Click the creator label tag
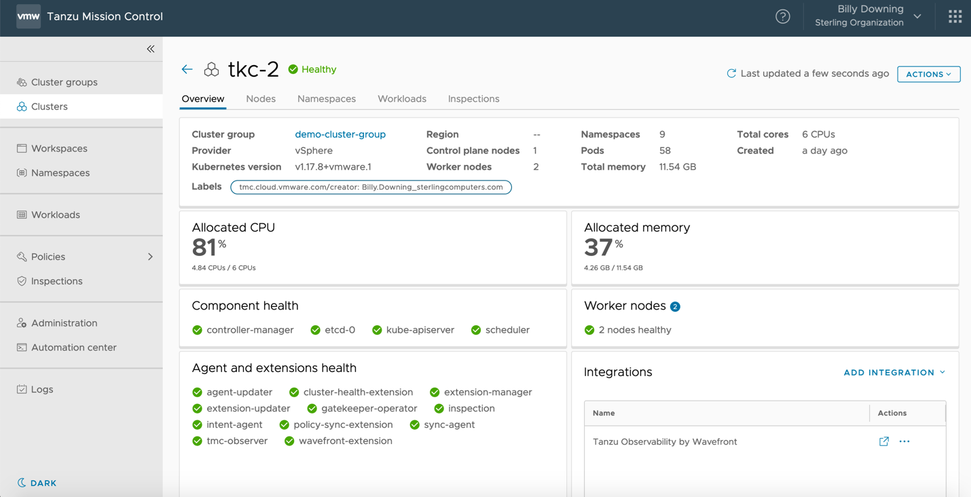The height and width of the screenshot is (497, 971). point(371,187)
